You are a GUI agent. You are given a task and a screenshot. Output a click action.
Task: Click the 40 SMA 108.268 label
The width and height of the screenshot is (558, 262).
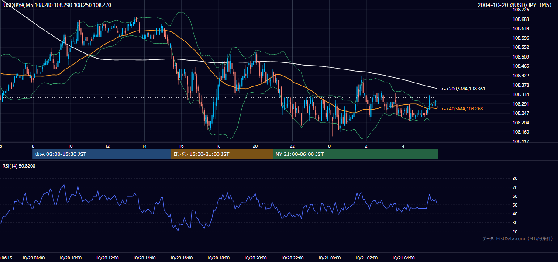462,109
